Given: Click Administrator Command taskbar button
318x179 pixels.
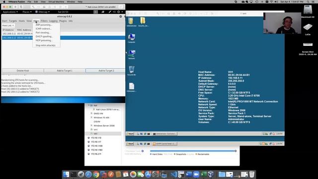Looking at the screenshot, I should [164, 134].
